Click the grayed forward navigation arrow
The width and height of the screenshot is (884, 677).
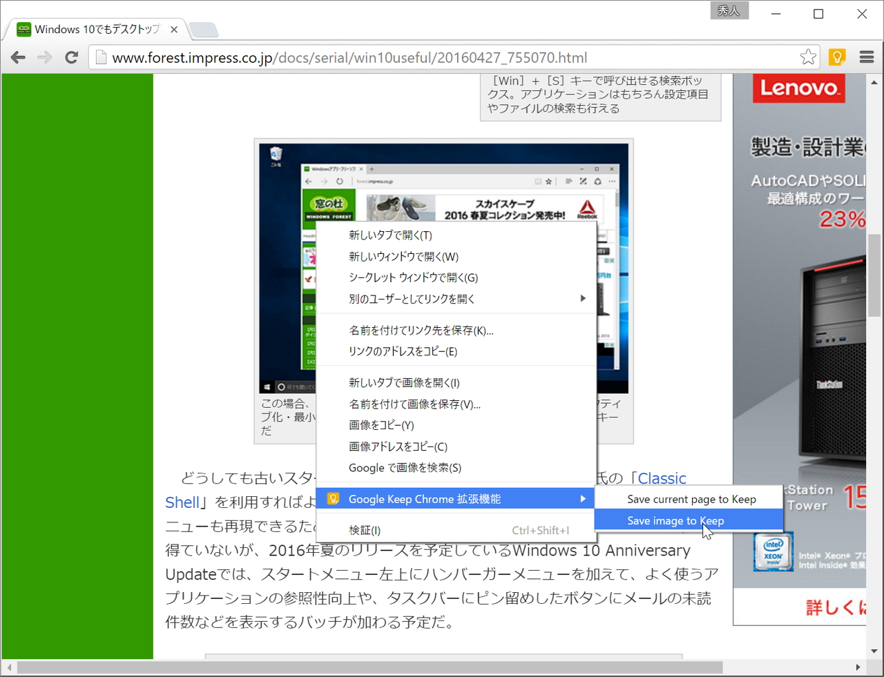[x=44, y=57]
